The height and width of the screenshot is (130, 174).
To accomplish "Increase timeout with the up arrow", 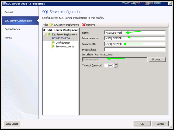I will [116, 64].
